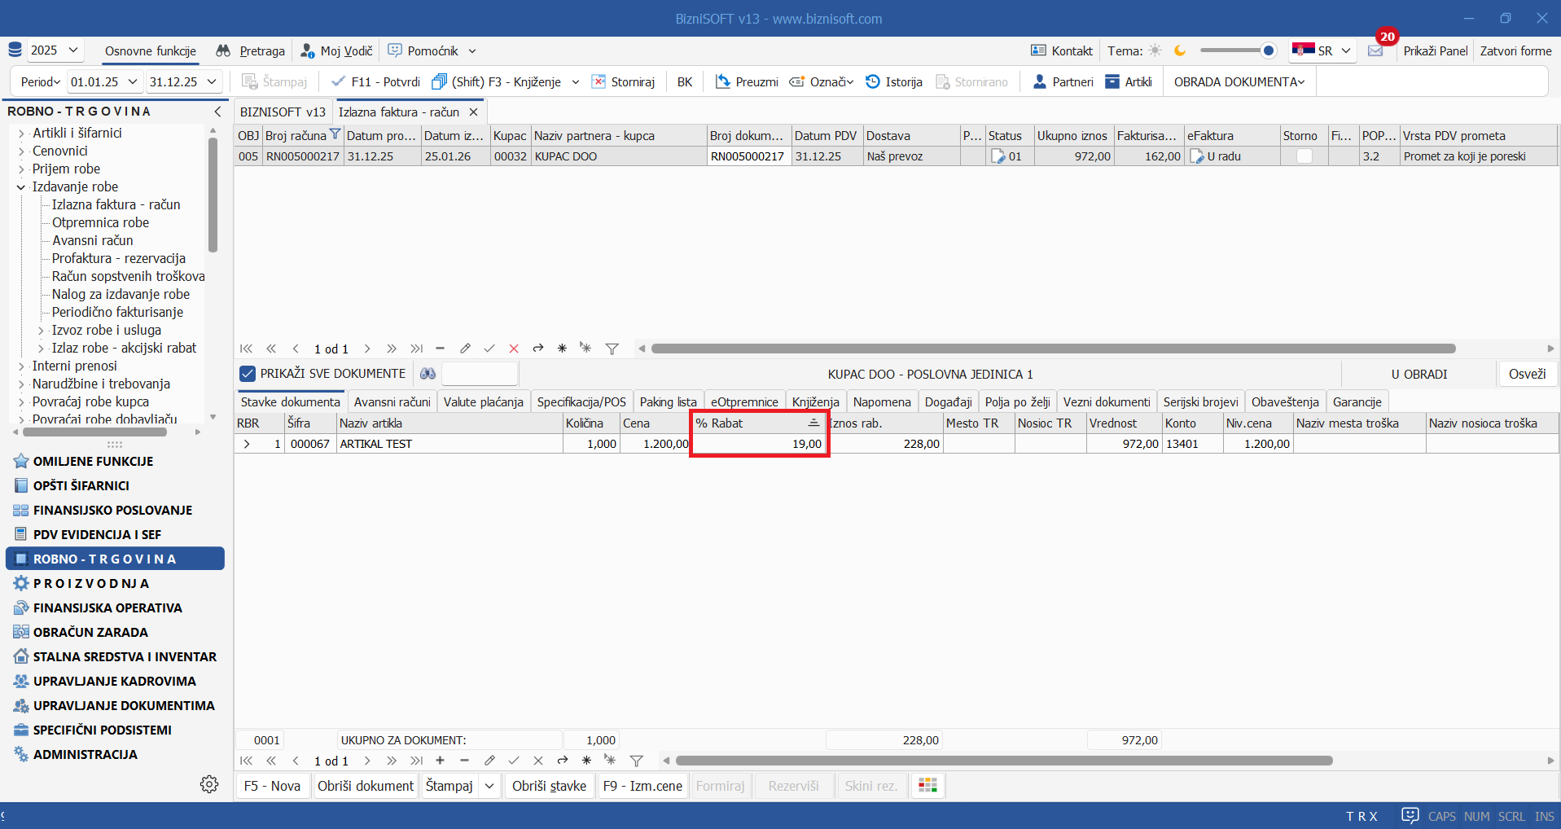Click the Preuzmi import icon
The image size is (1561, 829).
722,82
